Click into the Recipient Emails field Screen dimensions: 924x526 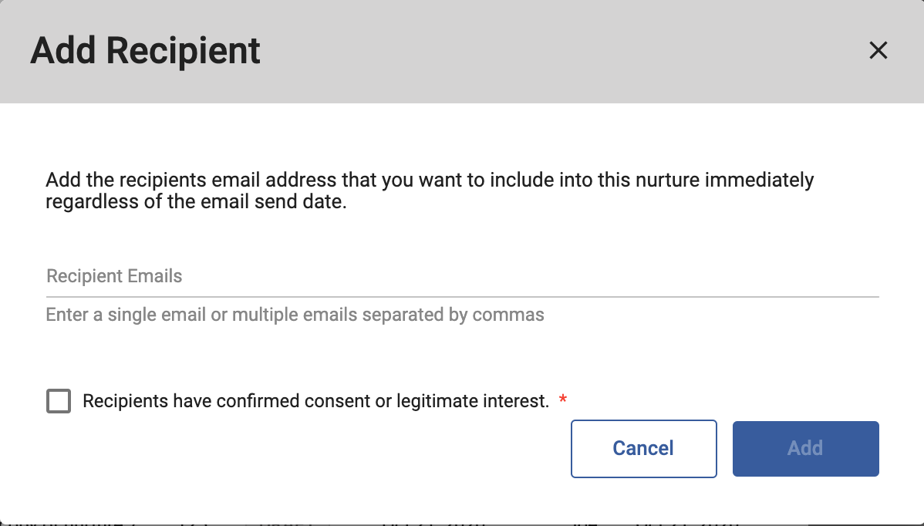click(x=462, y=276)
